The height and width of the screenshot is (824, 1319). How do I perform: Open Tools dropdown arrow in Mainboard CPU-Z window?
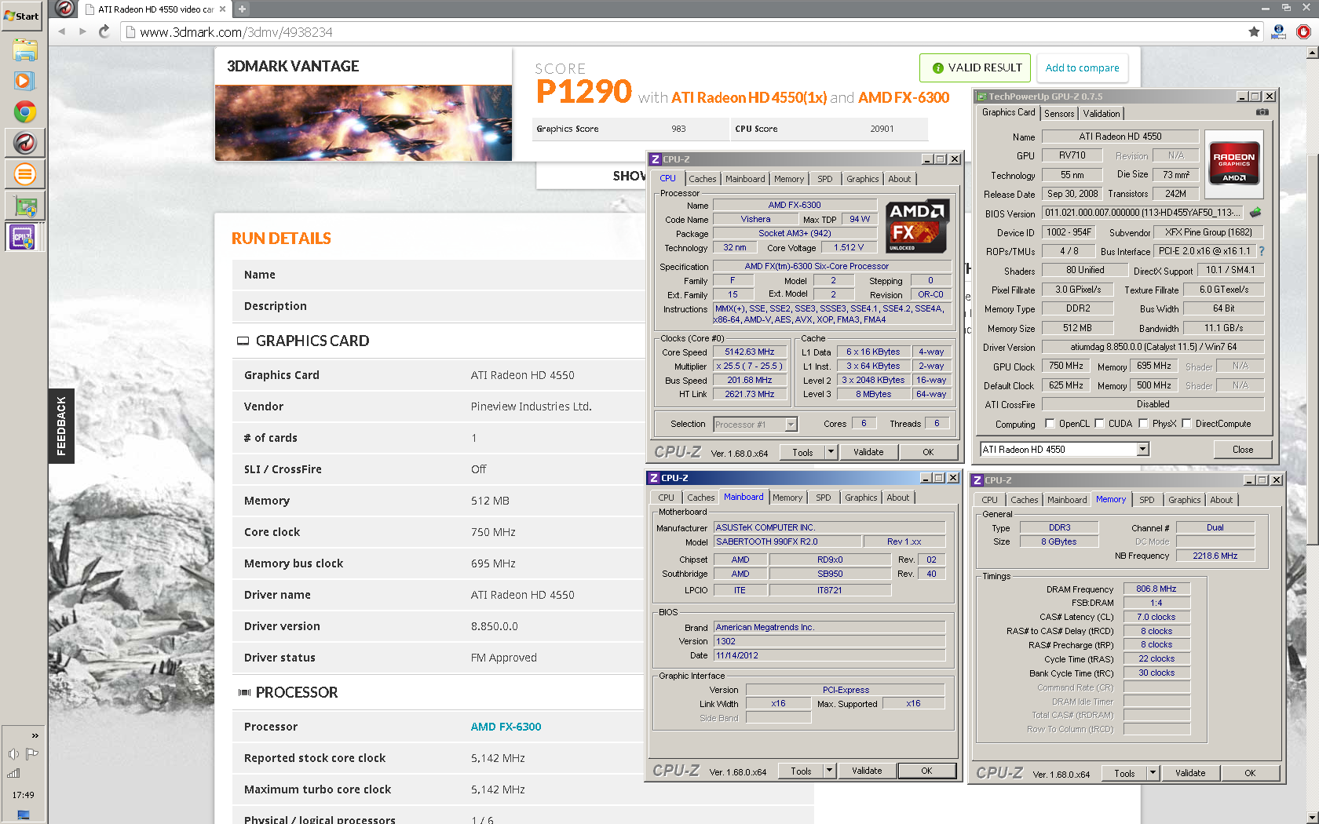829,771
